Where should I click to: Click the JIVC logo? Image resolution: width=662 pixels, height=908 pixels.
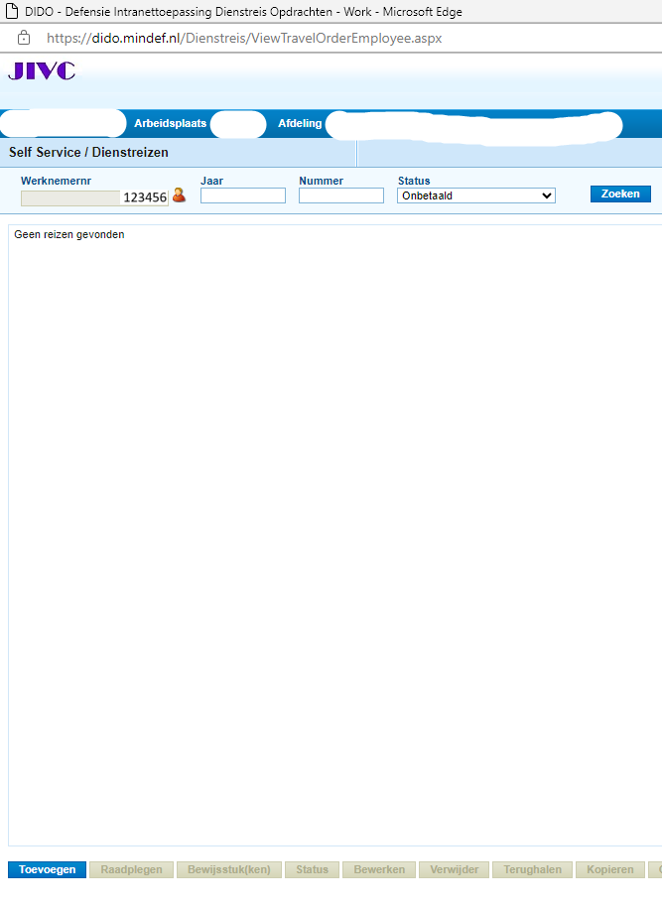[x=42, y=70]
